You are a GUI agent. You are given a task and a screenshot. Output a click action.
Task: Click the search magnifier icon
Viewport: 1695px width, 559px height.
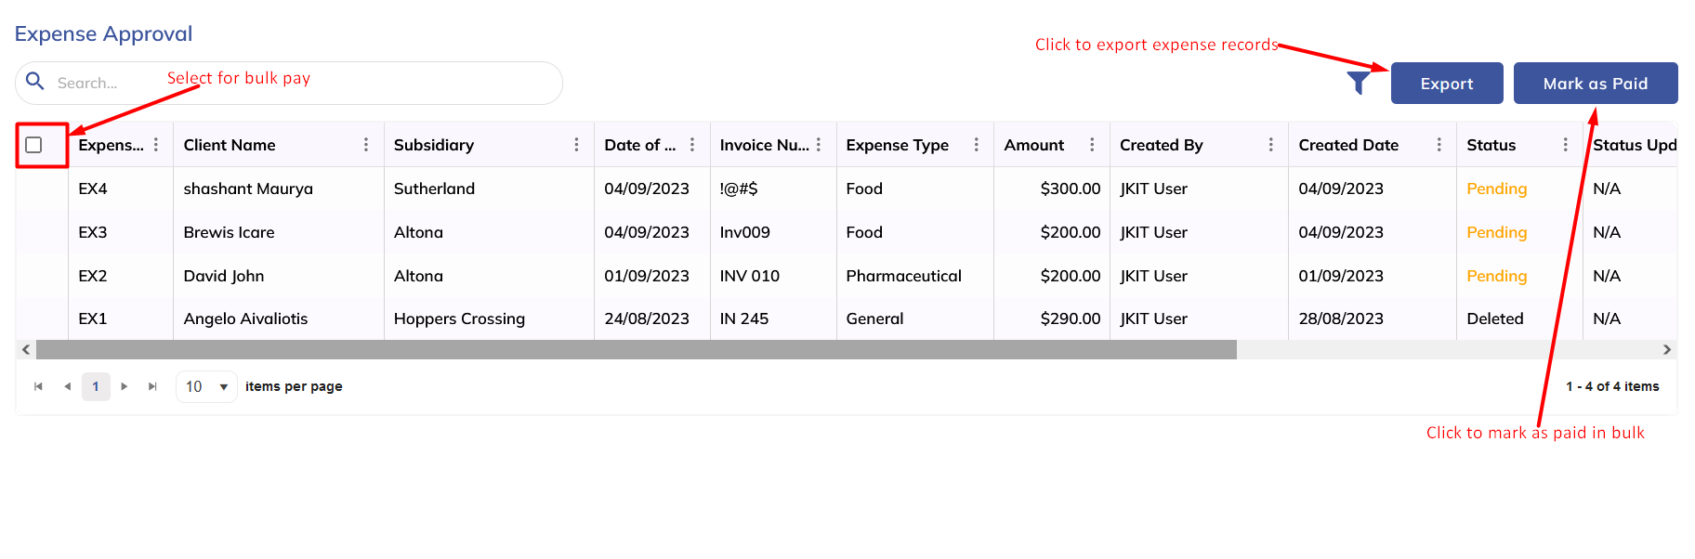pos(35,82)
